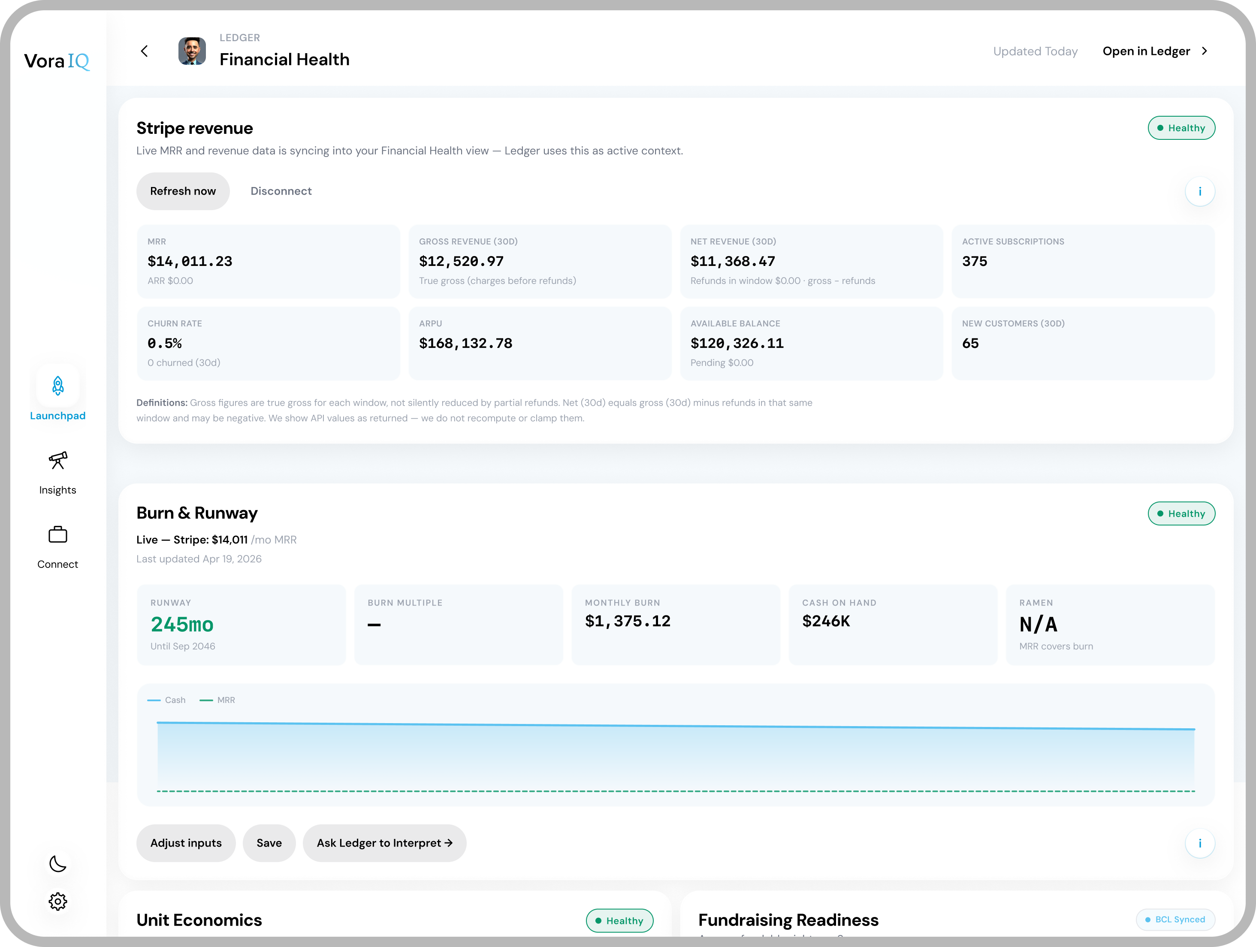This screenshot has width=1256, height=947.
Task: Open the Connect briefcase icon
Action: (x=58, y=534)
